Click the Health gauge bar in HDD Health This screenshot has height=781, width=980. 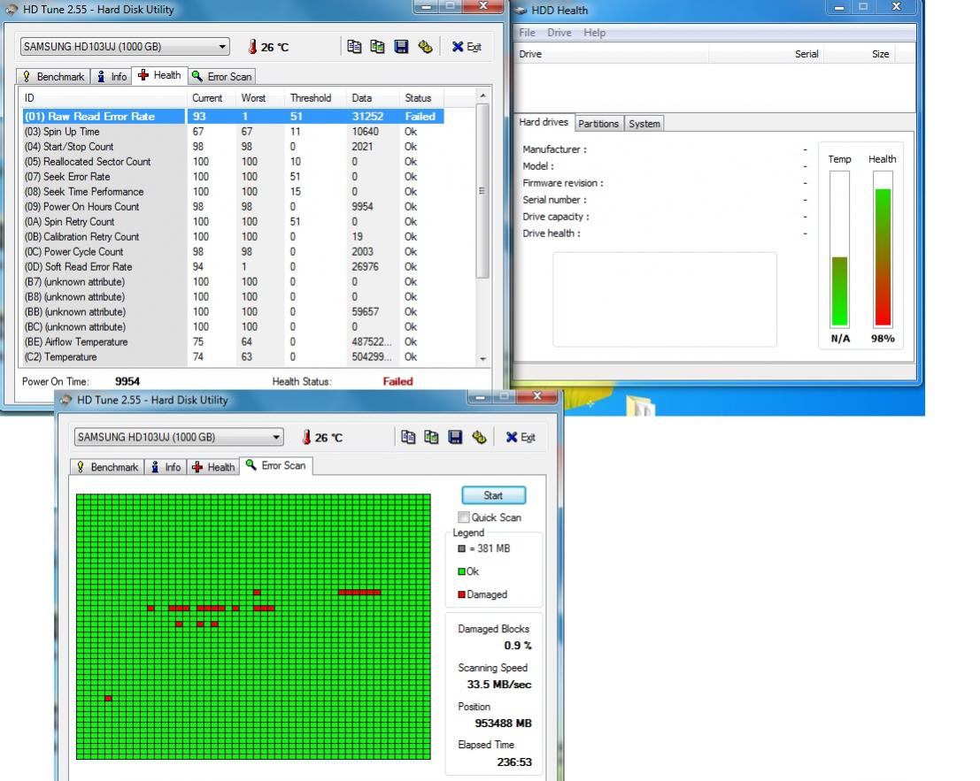[x=883, y=249]
